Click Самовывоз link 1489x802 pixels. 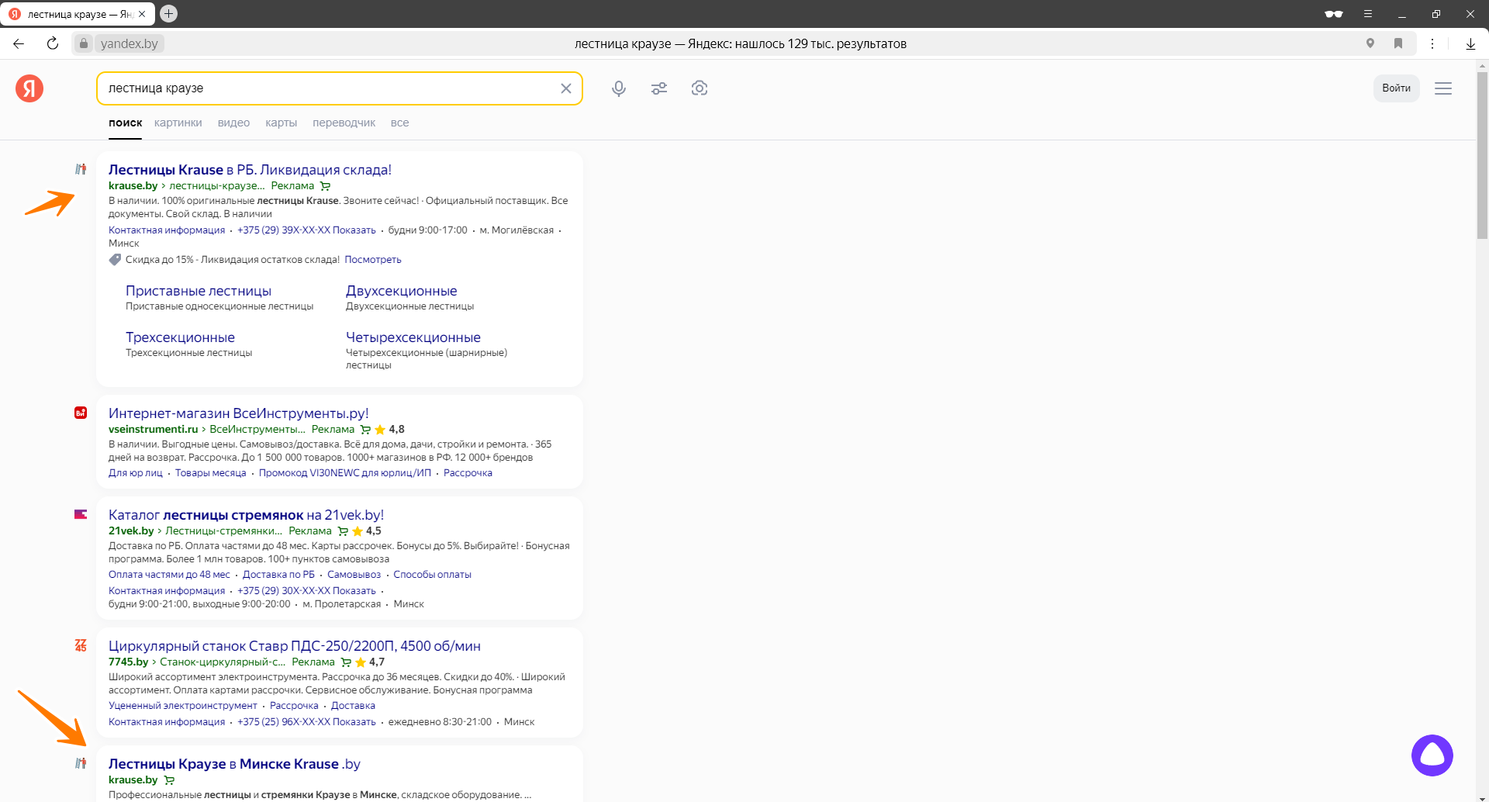(354, 575)
